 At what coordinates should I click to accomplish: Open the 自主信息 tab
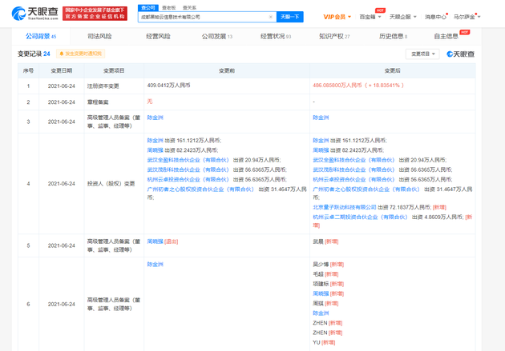(x=446, y=37)
